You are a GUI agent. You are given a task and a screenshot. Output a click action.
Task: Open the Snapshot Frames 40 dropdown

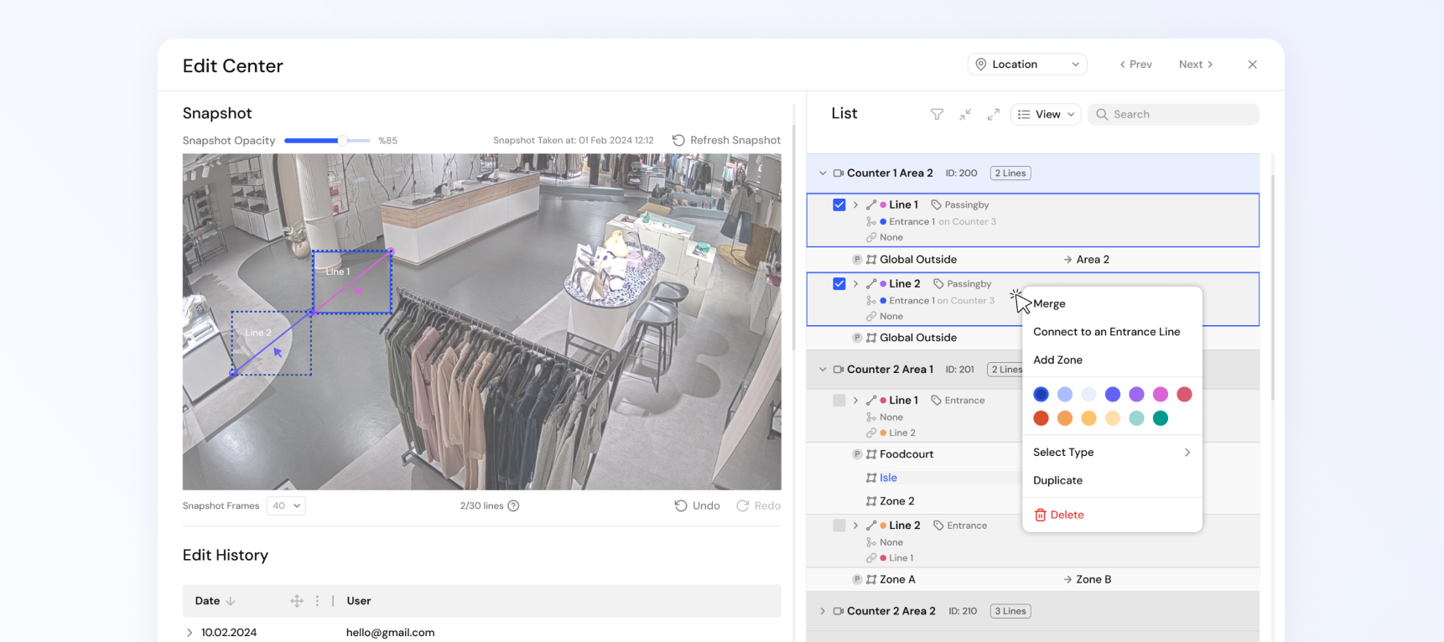coord(286,506)
